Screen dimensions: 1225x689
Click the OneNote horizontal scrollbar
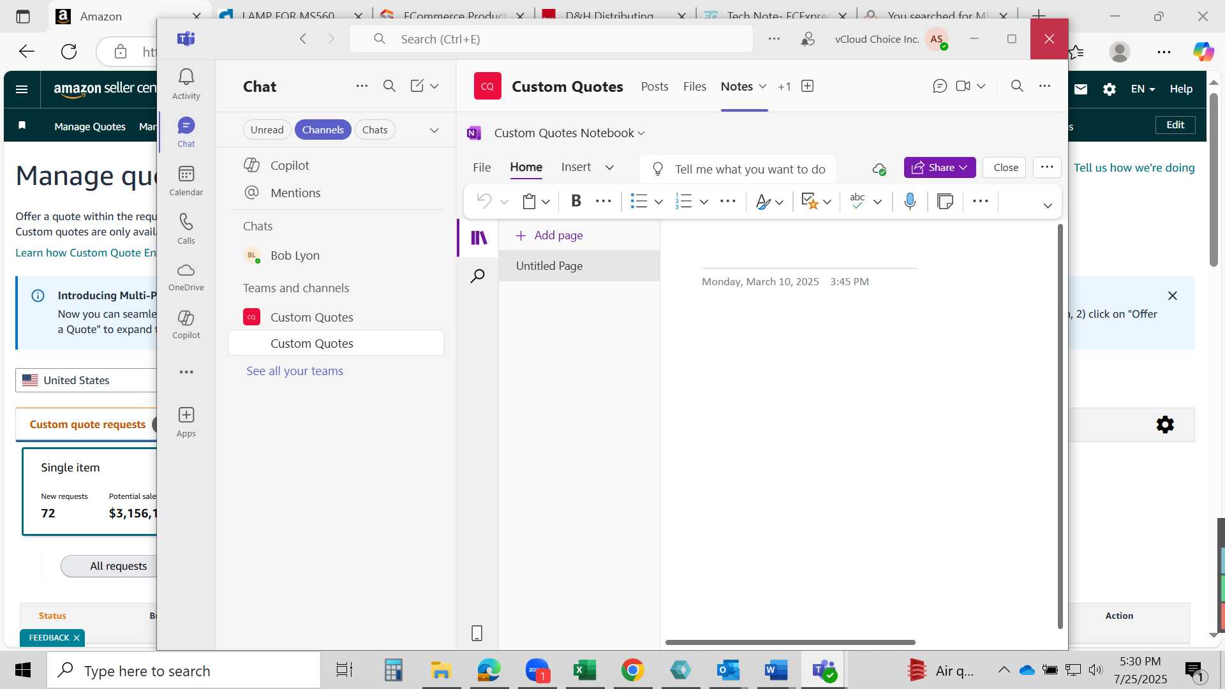pos(790,642)
